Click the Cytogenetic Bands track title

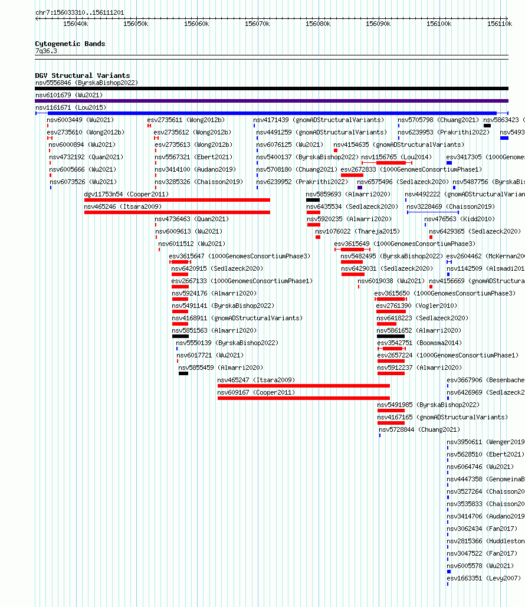[x=70, y=44]
